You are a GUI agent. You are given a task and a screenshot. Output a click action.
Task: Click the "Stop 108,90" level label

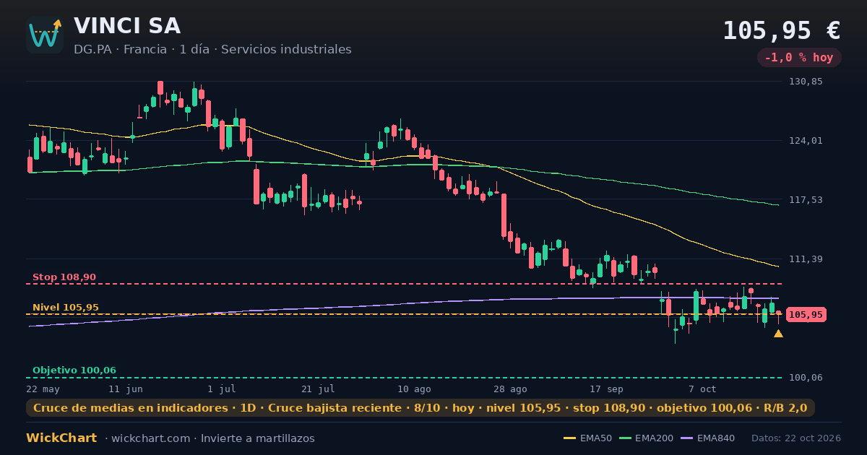tap(64, 277)
